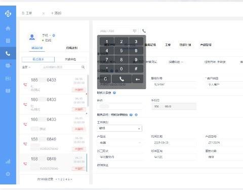Go to page 3 in call list pagination

(x=64, y=179)
